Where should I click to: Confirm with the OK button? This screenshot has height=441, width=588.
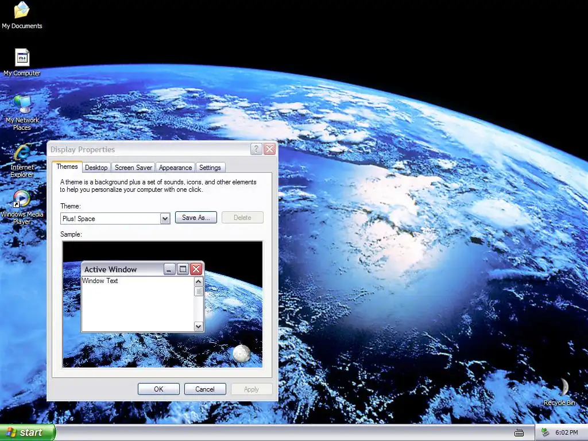[158, 389]
